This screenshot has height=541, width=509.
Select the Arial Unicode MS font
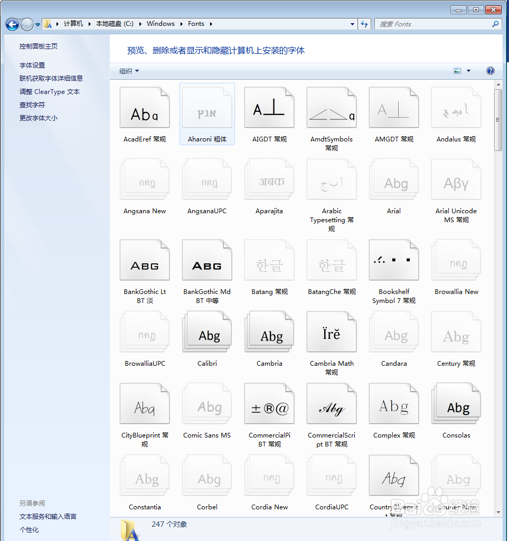click(x=456, y=179)
